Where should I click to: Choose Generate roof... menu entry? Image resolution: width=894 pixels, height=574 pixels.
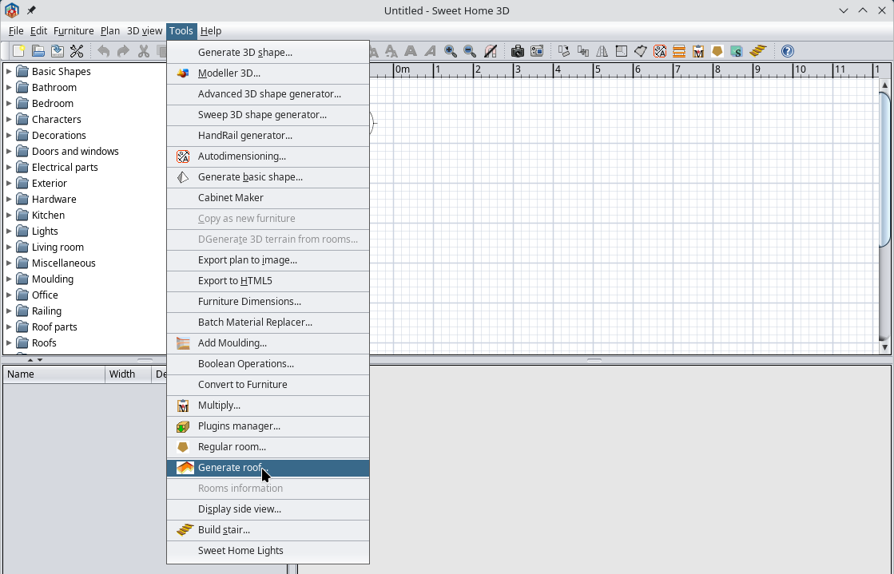pos(268,467)
